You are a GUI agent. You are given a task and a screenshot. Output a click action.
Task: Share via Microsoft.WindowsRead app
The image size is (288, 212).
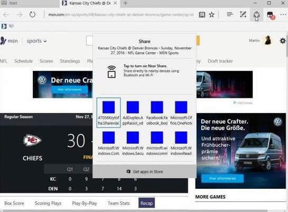pos(181,143)
